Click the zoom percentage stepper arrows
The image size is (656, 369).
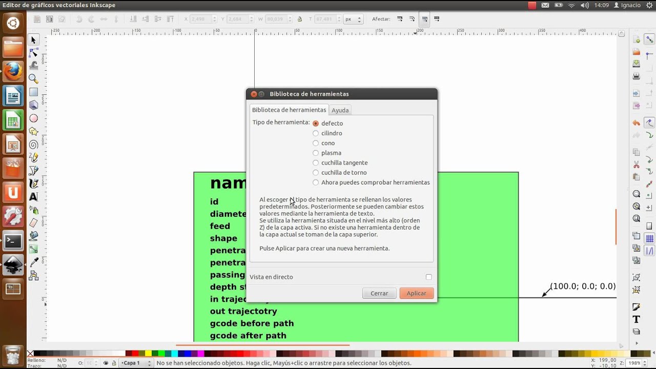coord(645,363)
